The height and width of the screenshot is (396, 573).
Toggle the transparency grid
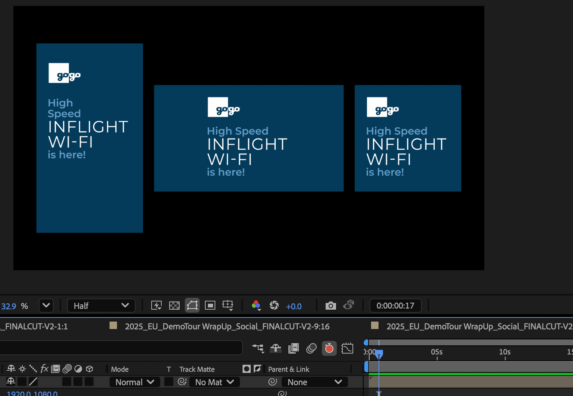[x=174, y=306]
